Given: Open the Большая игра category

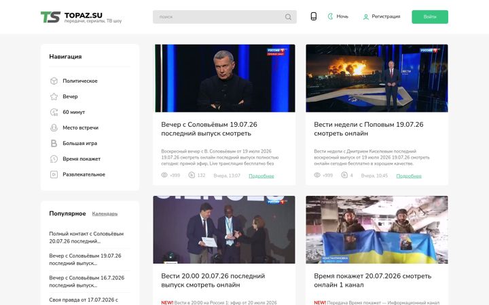Looking at the screenshot, I should click(x=80, y=143).
